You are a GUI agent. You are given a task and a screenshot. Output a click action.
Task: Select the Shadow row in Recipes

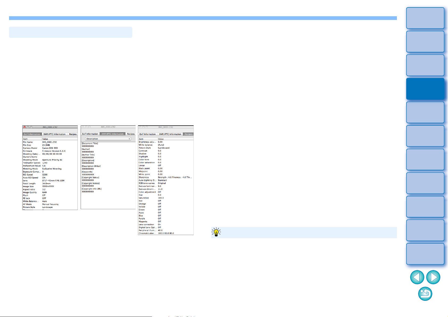166,154
